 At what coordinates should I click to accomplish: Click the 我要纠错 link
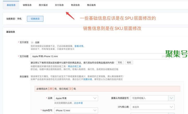click(x=87, y=79)
